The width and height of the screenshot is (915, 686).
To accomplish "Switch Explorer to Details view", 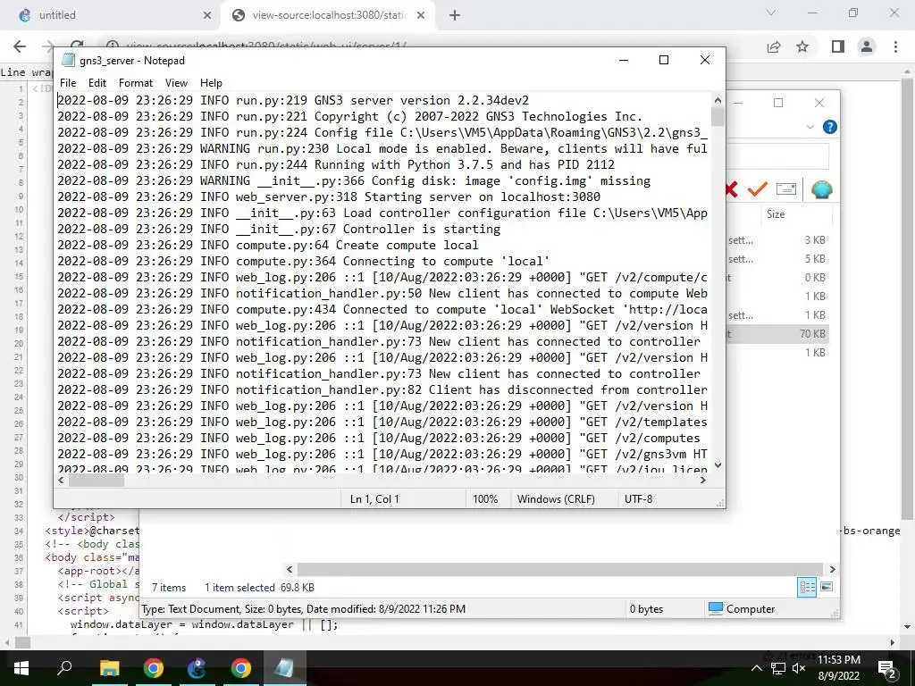I will coord(807,588).
